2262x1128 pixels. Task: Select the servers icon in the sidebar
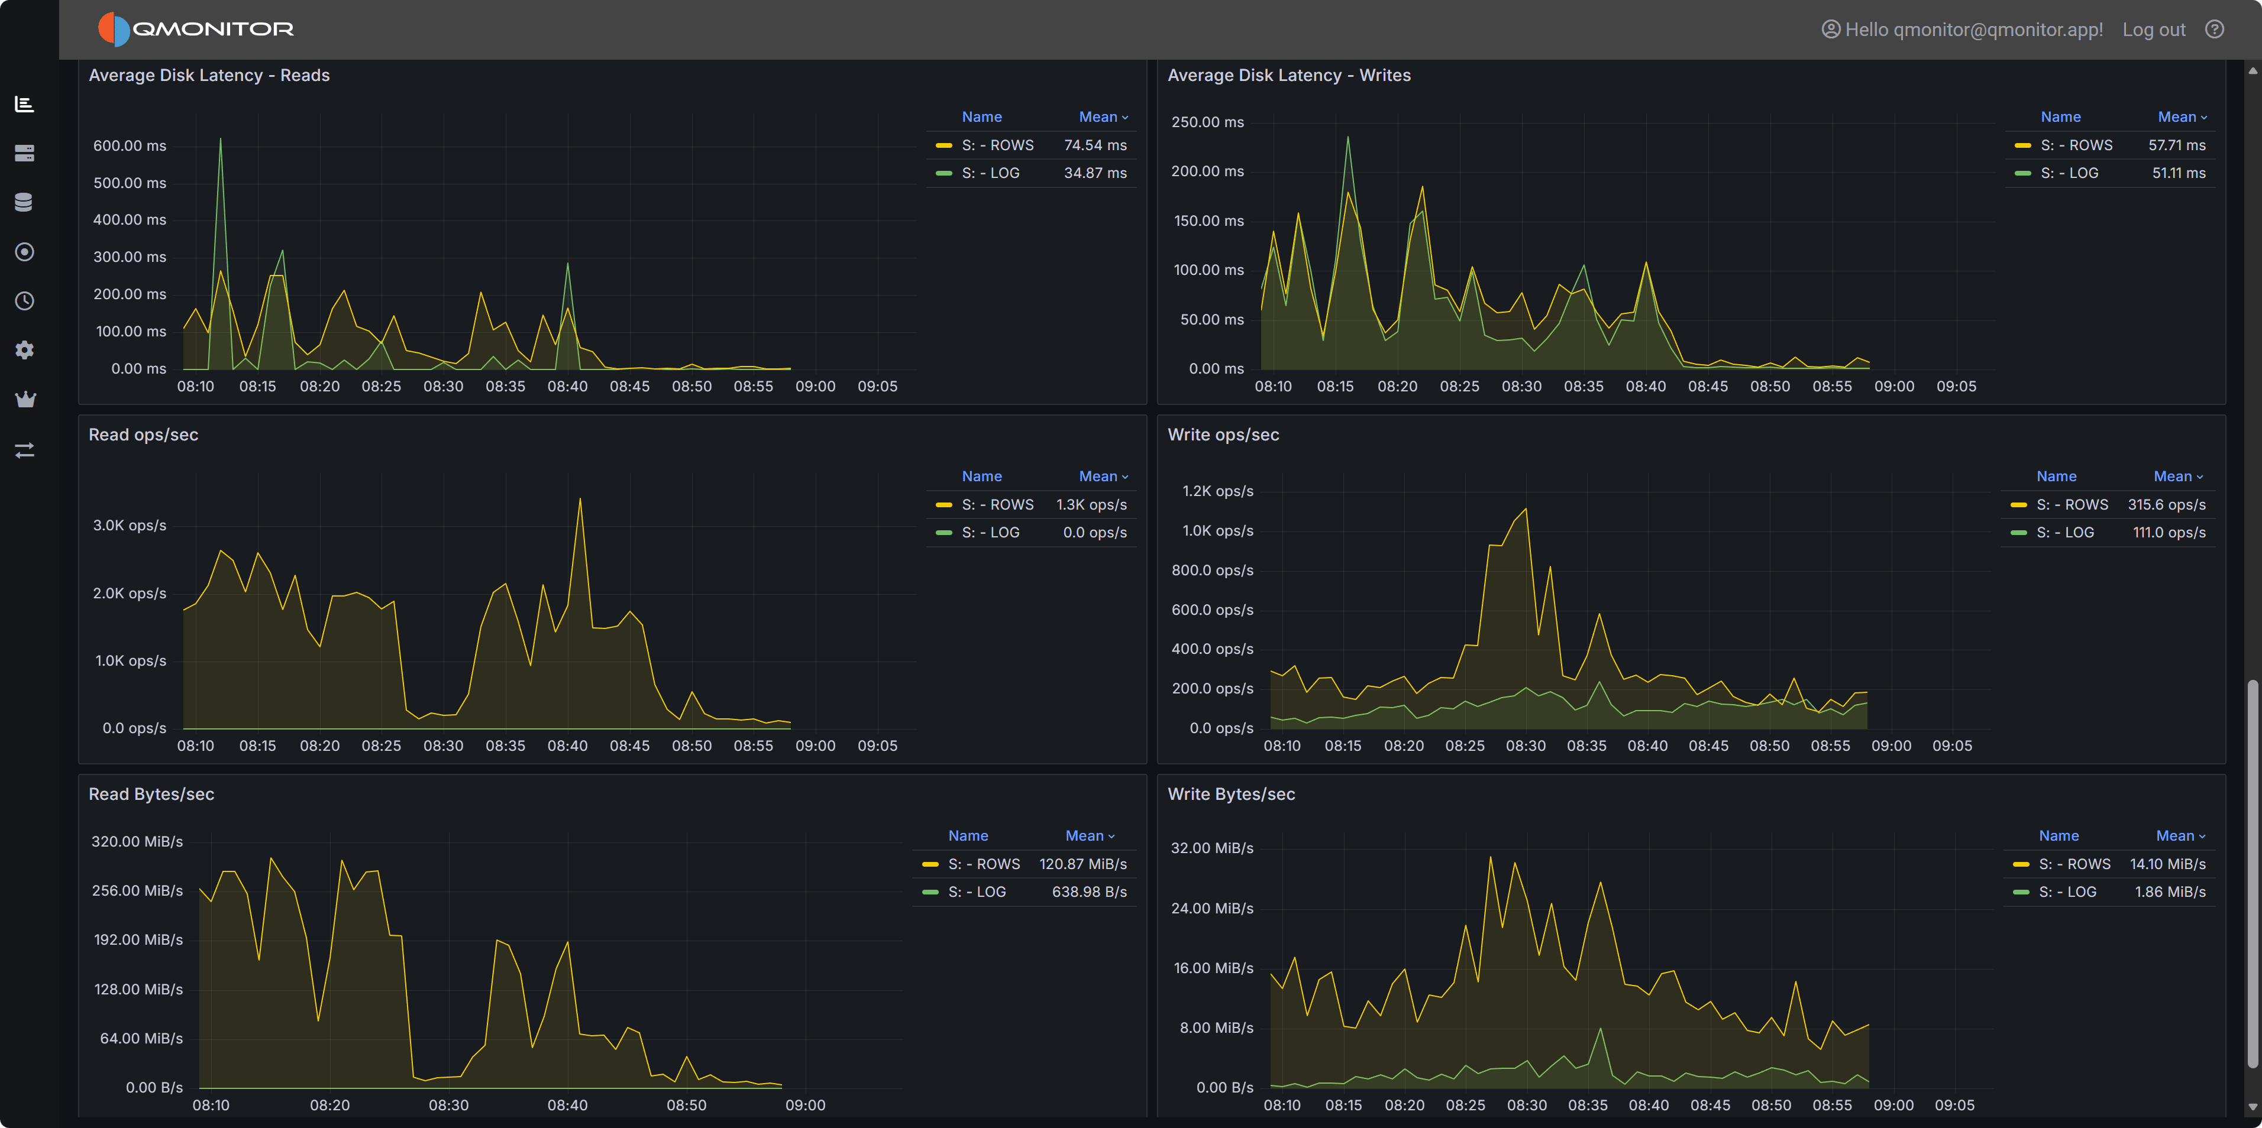click(x=25, y=153)
